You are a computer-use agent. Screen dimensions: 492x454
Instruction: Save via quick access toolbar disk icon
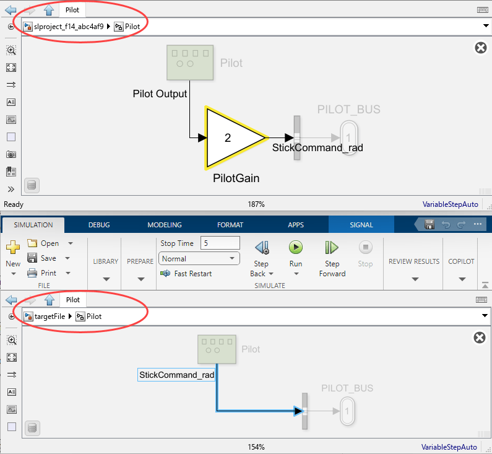tap(429, 224)
